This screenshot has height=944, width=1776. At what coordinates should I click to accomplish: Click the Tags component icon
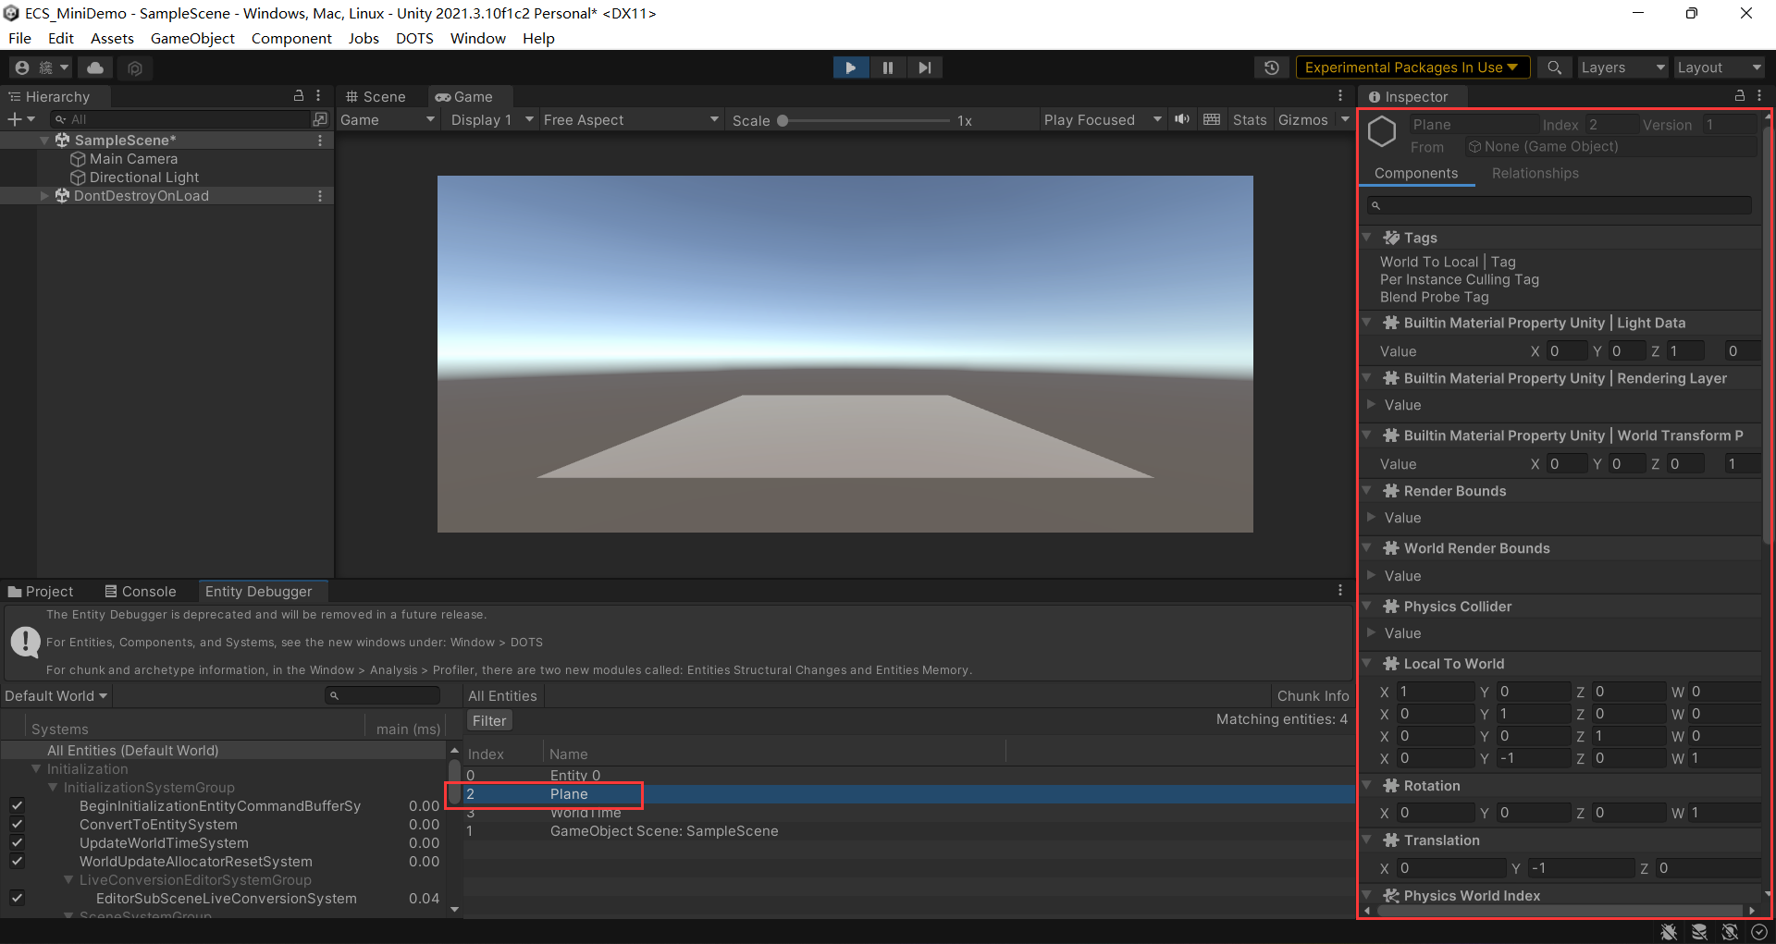click(1390, 238)
